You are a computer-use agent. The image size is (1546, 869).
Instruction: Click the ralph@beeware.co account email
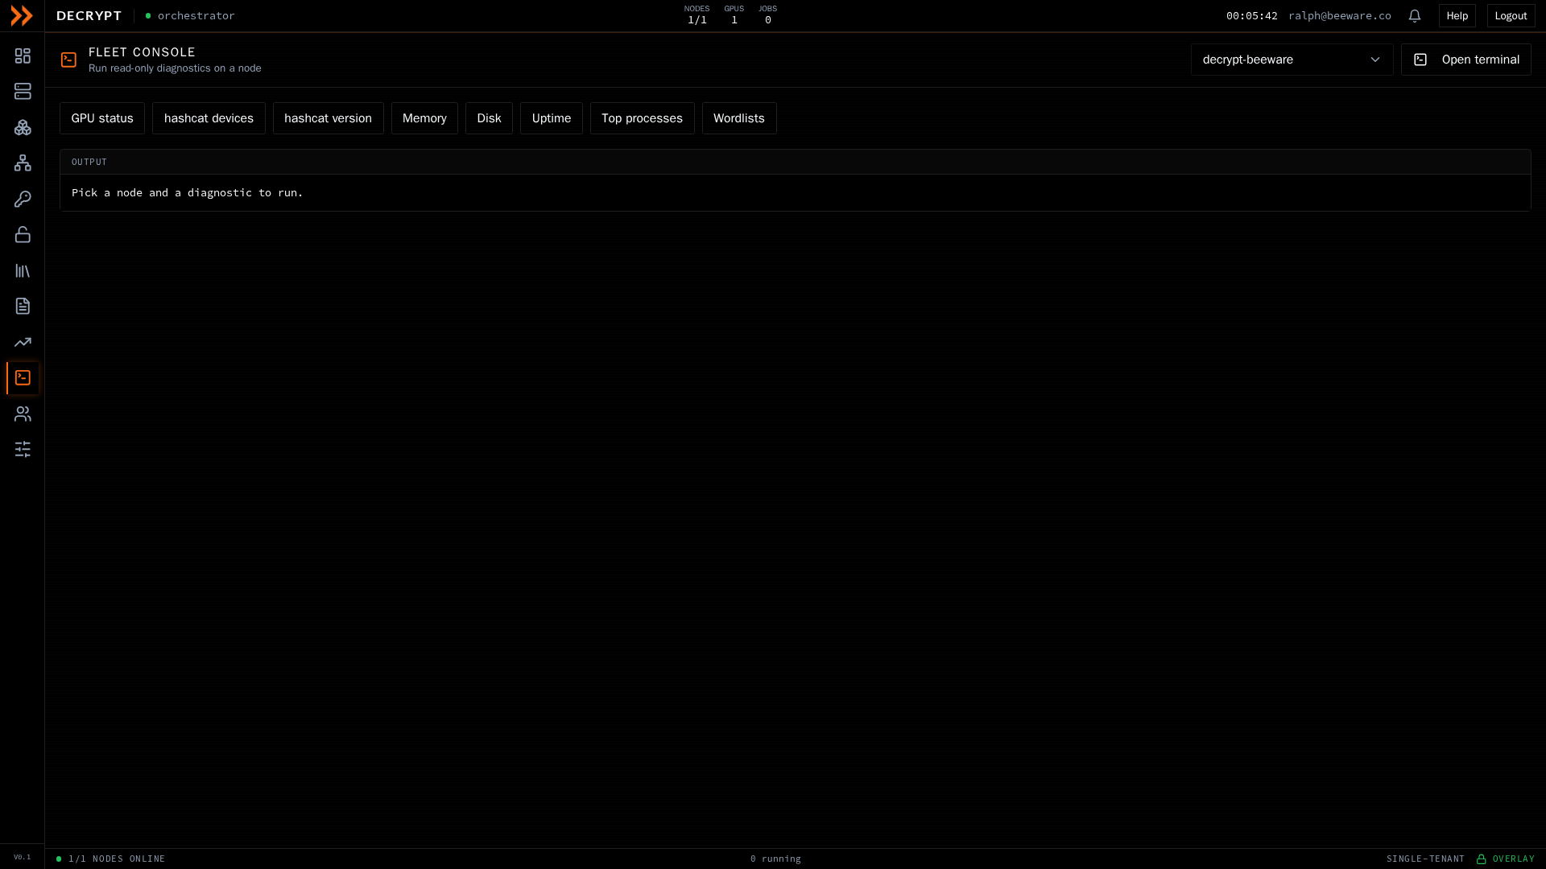1340,15
